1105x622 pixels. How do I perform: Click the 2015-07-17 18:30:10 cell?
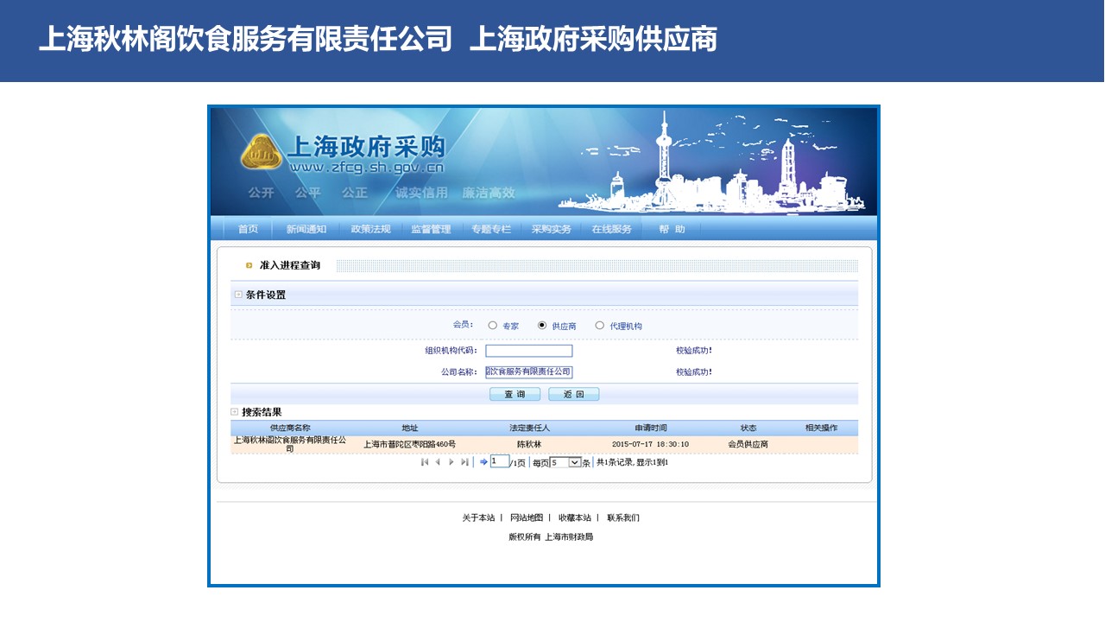[651, 444]
